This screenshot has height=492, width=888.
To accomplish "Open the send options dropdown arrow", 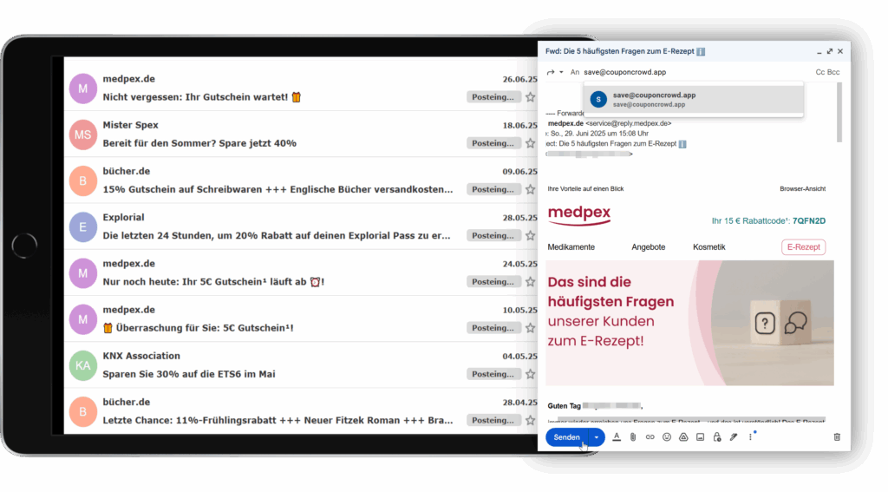I will click(x=597, y=437).
